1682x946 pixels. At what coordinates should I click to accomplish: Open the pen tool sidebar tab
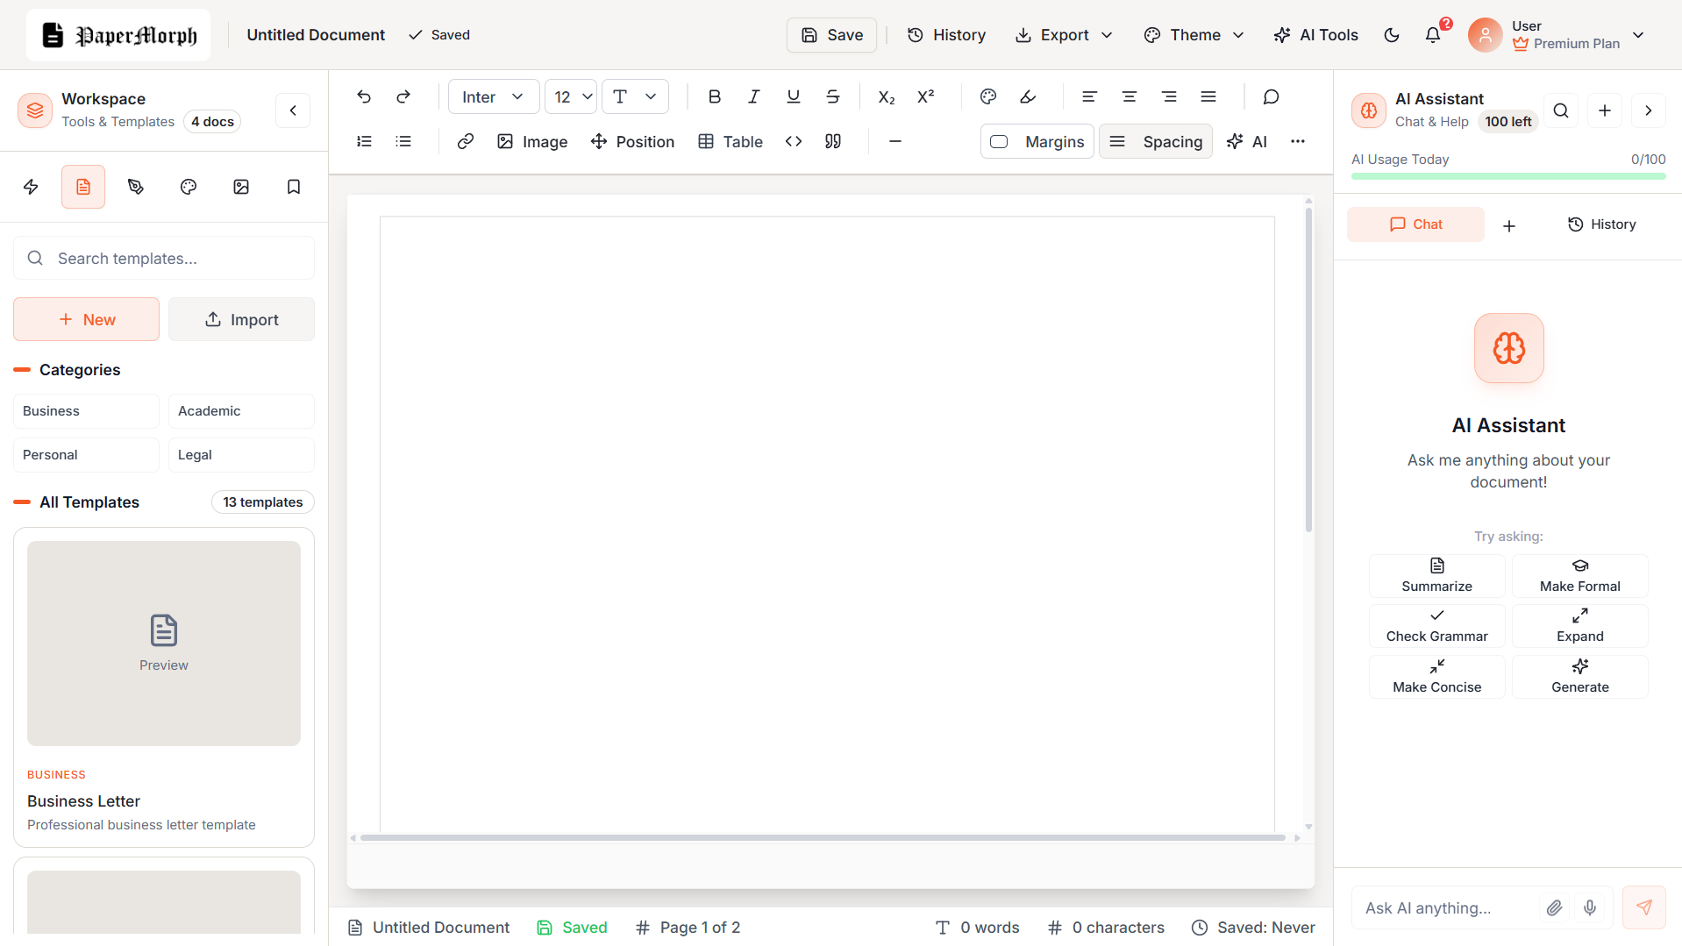point(136,187)
